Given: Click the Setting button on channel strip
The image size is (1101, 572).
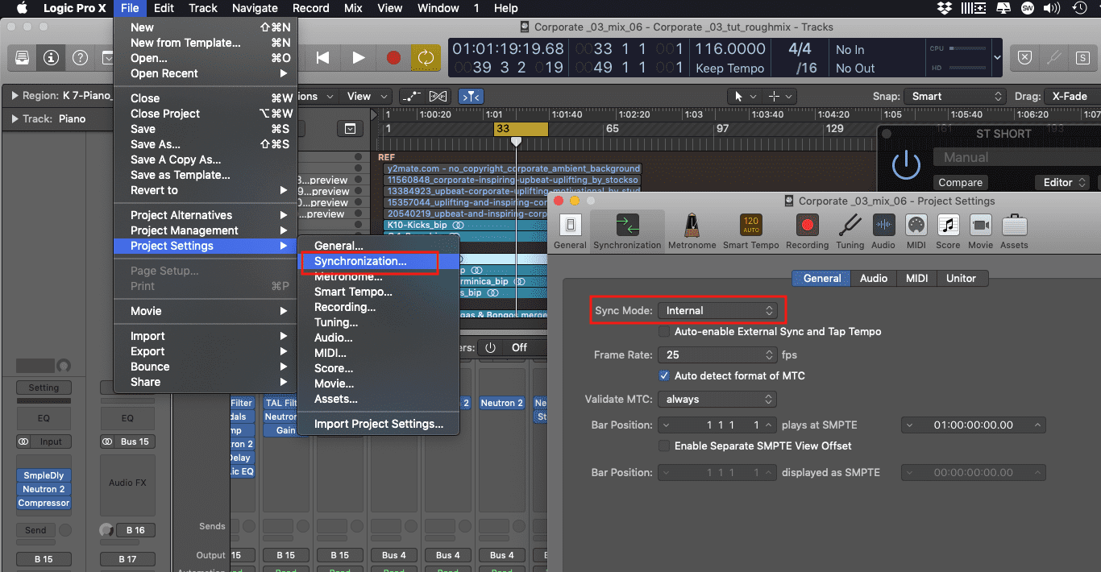Looking at the screenshot, I should (x=44, y=388).
